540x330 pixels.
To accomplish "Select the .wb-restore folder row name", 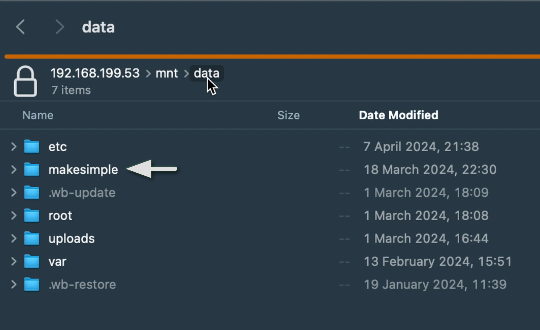I will click(82, 284).
